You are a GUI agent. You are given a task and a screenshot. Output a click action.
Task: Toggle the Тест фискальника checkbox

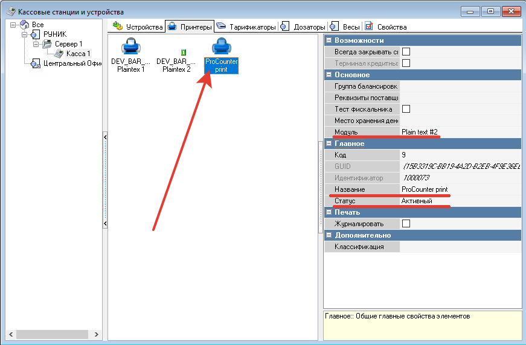[x=406, y=109]
